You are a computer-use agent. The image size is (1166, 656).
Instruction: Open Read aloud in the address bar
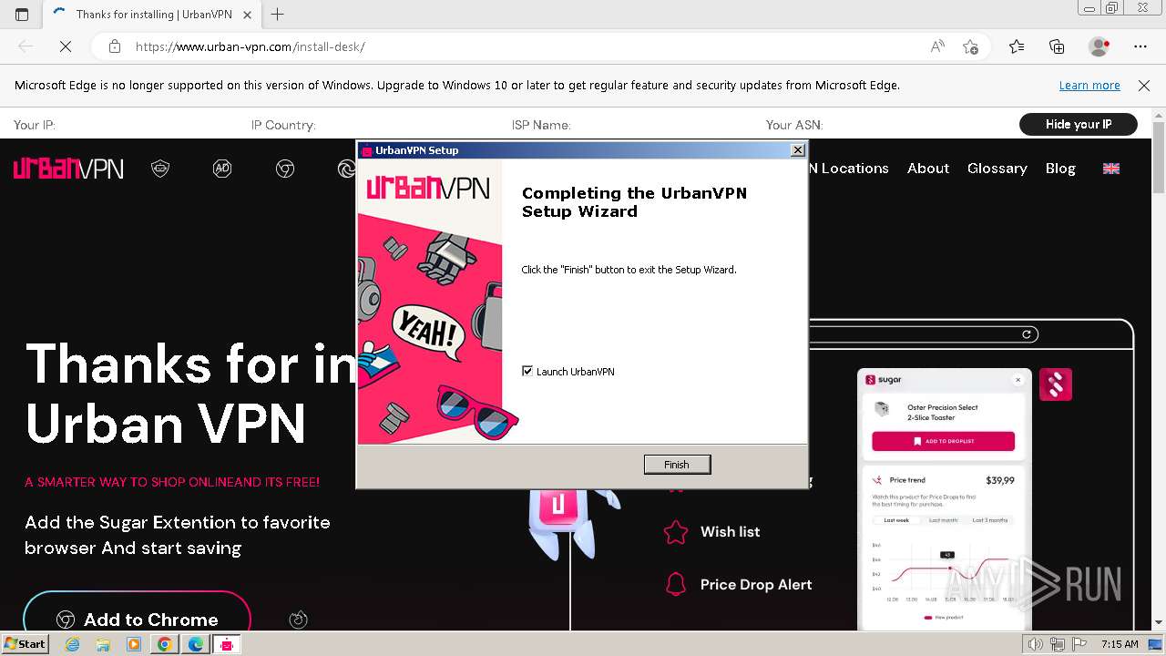pos(937,46)
